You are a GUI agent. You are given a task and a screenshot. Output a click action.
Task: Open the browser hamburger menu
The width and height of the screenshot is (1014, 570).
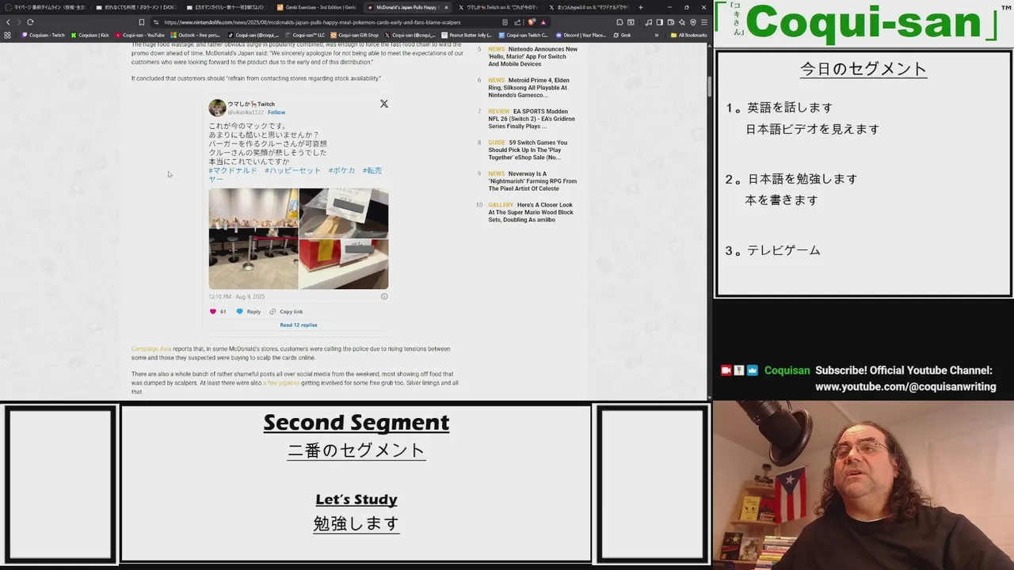click(703, 22)
